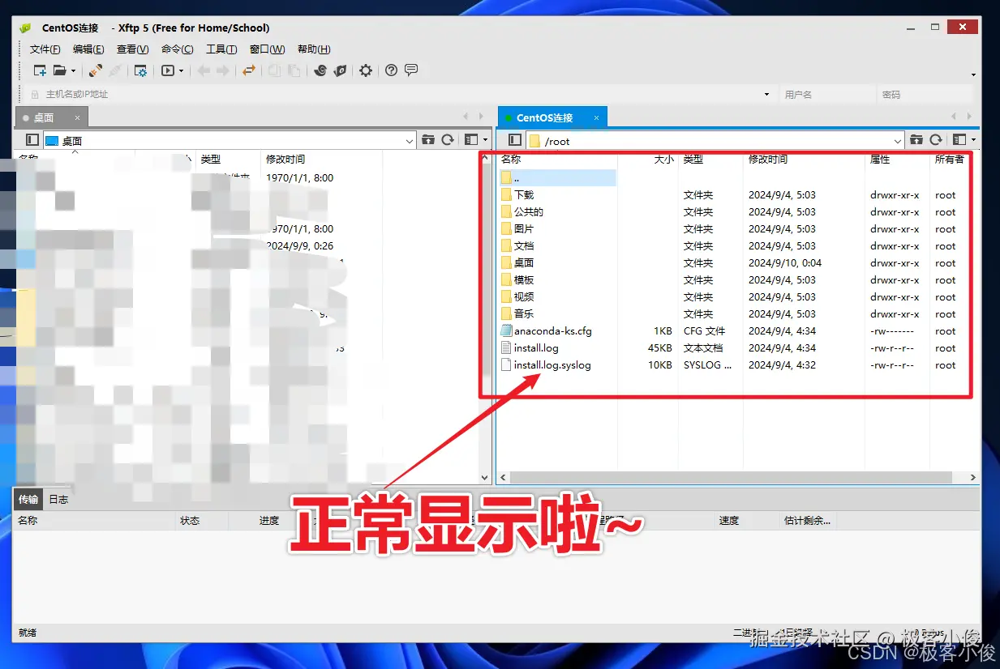Expand the host address dropdown arrow
The height and width of the screenshot is (669, 1000).
tap(767, 94)
